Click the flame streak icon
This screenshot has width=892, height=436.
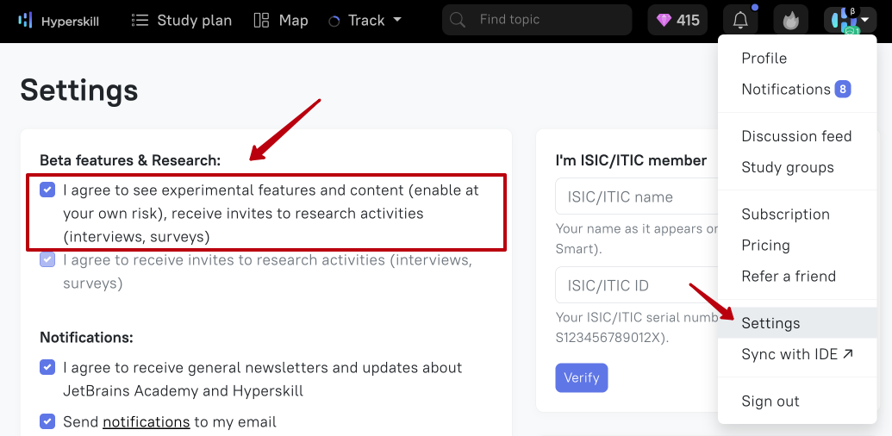pos(790,21)
